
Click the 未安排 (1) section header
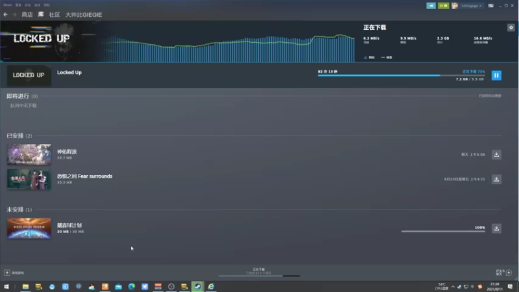point(19,210)
